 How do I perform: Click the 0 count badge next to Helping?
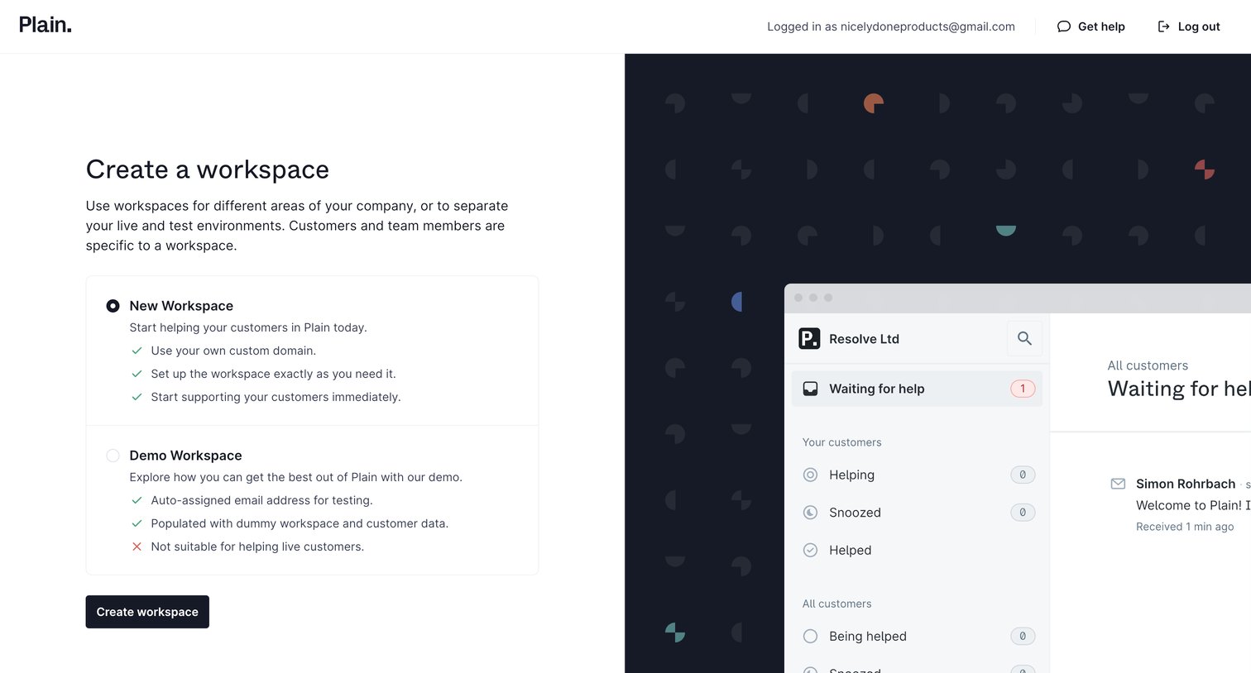click(1023, 475)
